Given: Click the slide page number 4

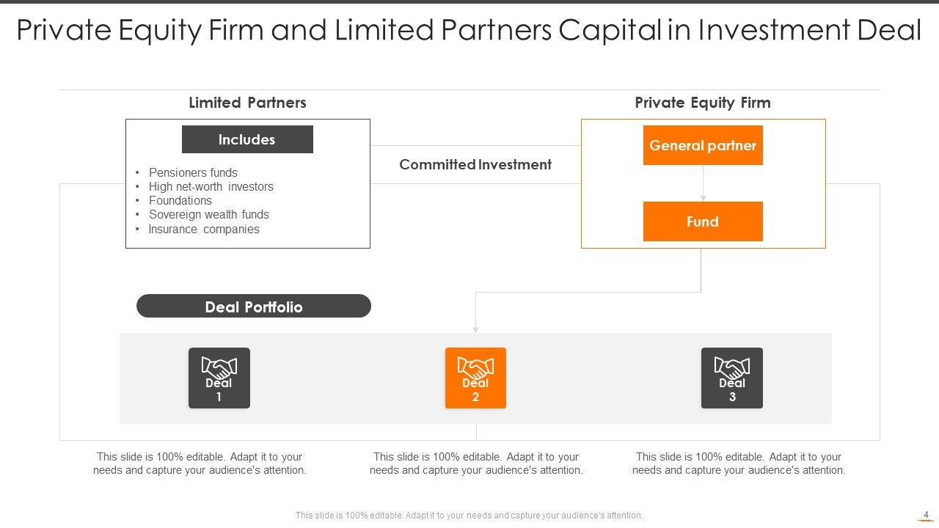Looking at the screenshot, I should 926,514.
